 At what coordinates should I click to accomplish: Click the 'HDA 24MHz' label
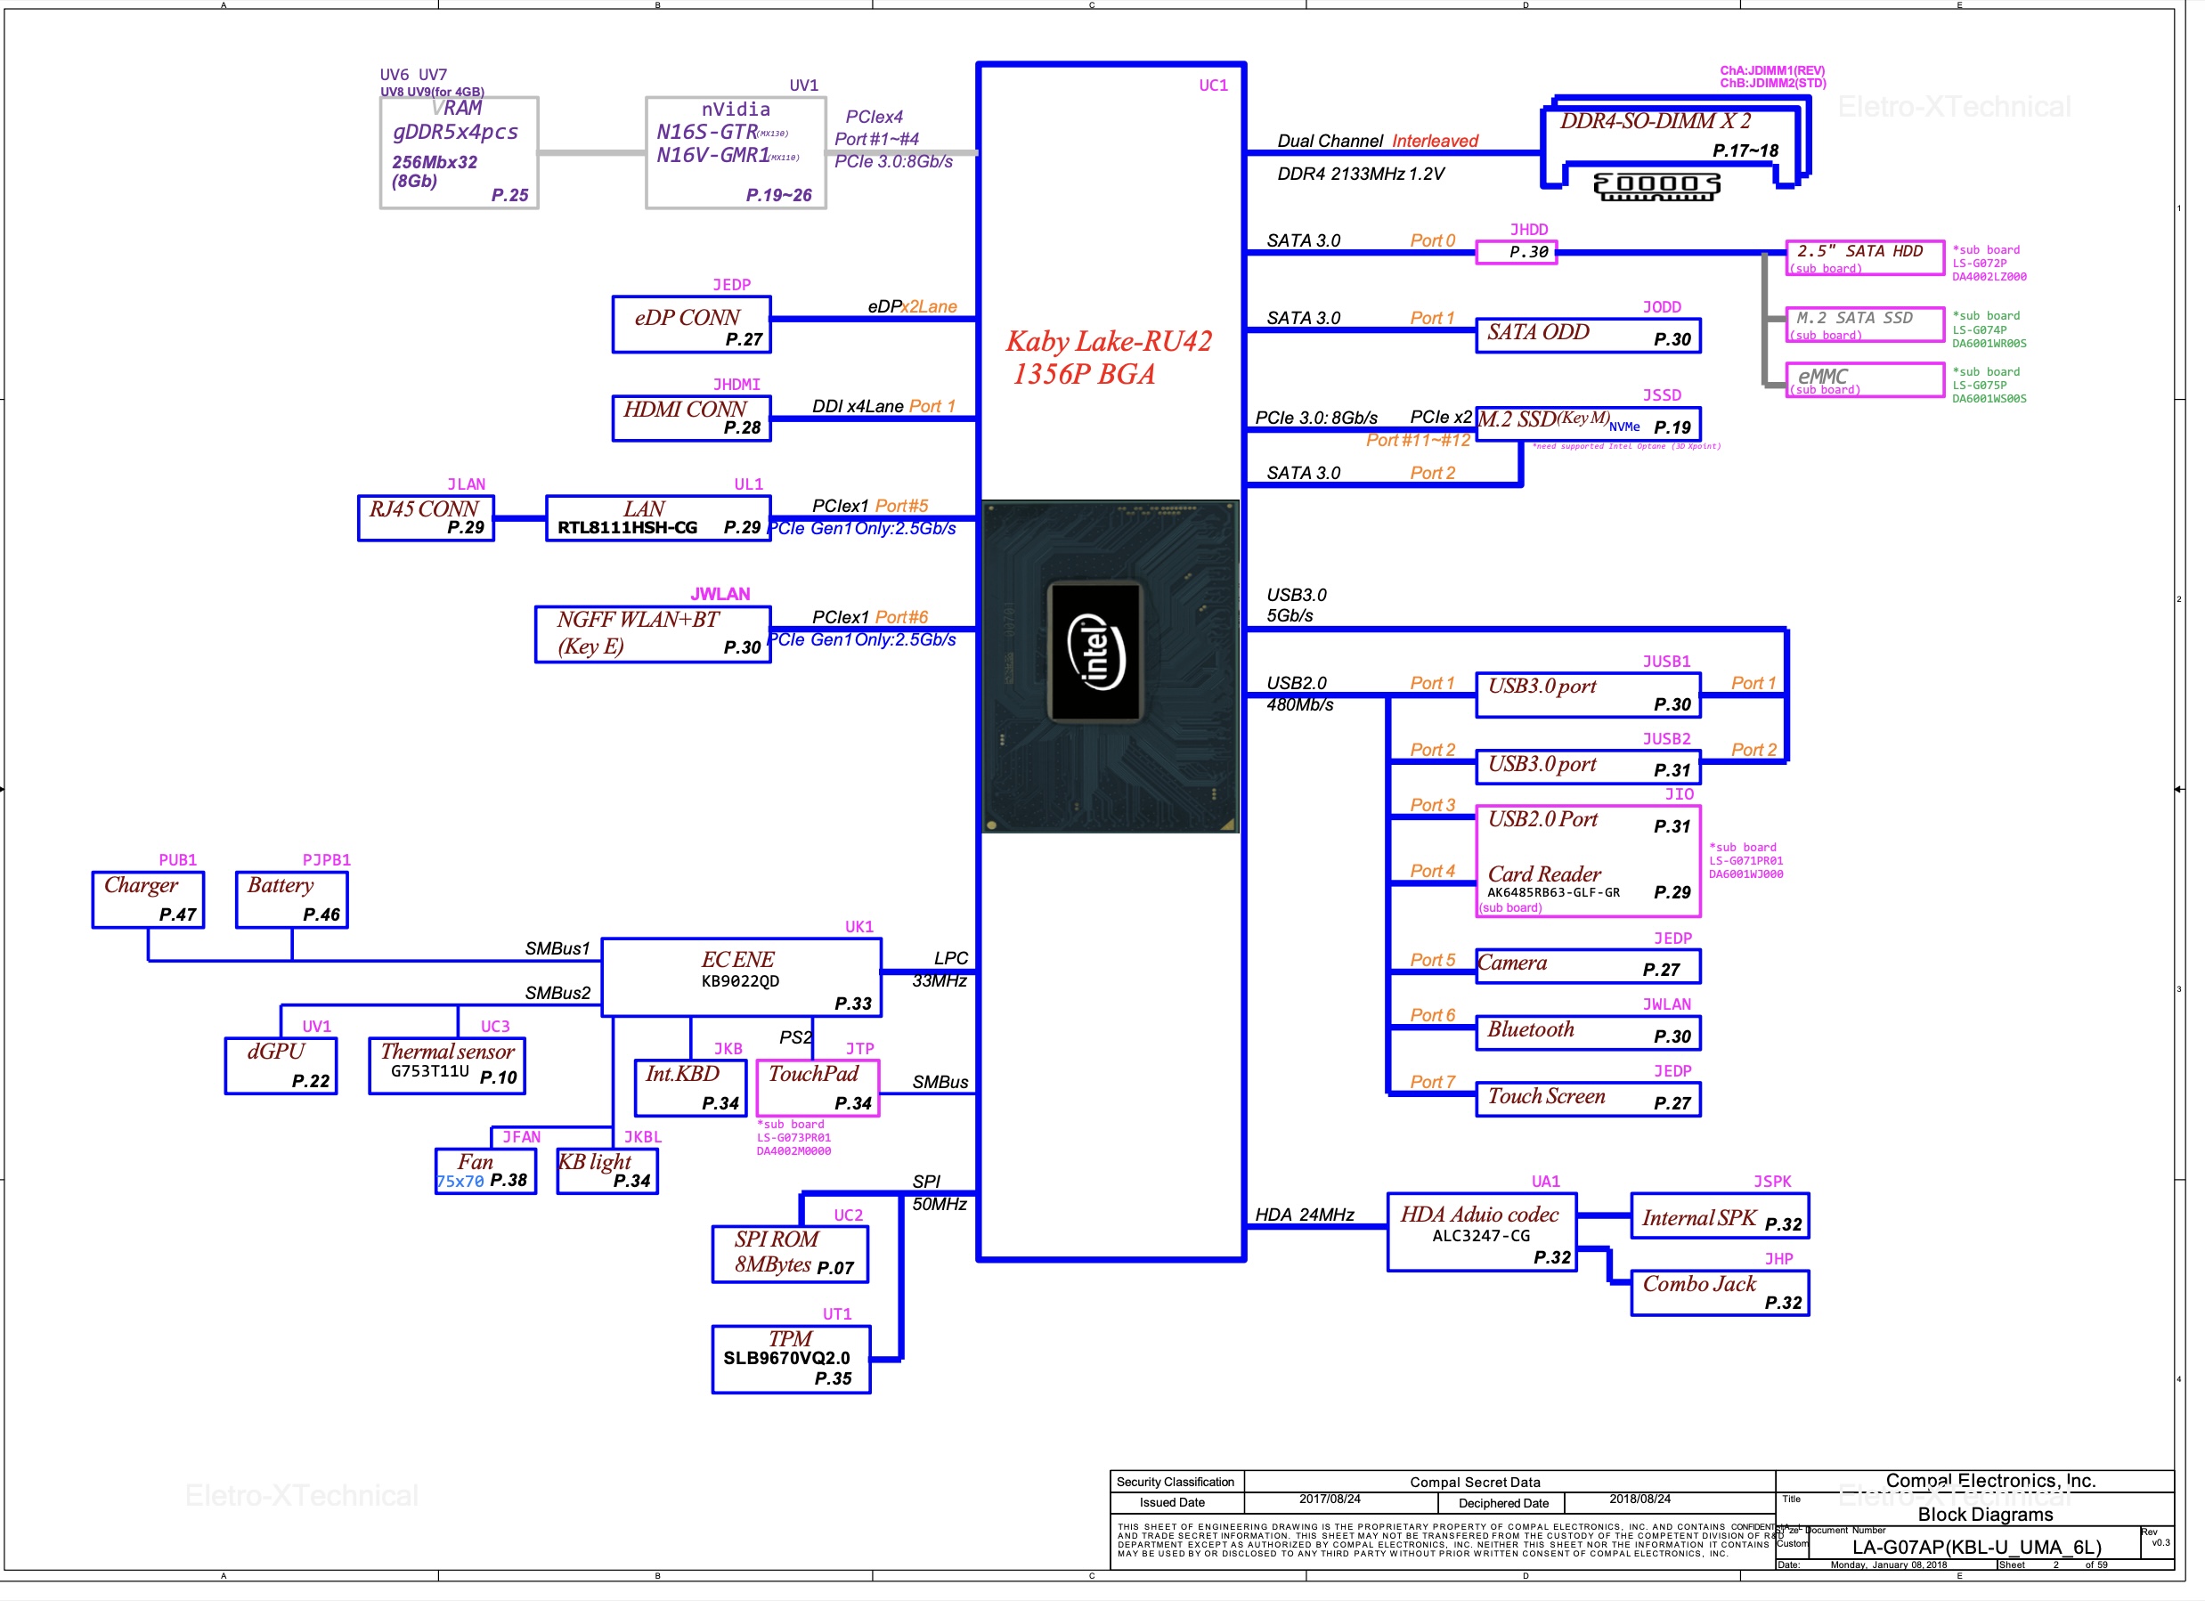point(1304,1215)
